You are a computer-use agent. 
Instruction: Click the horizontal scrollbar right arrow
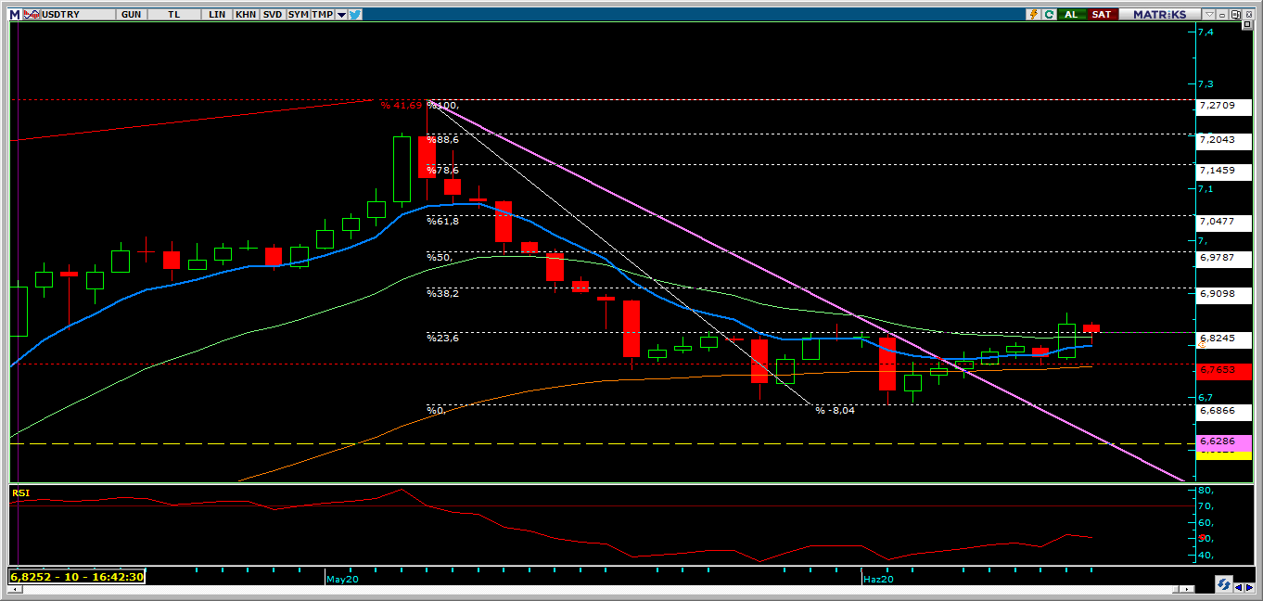pos(1187,589)
